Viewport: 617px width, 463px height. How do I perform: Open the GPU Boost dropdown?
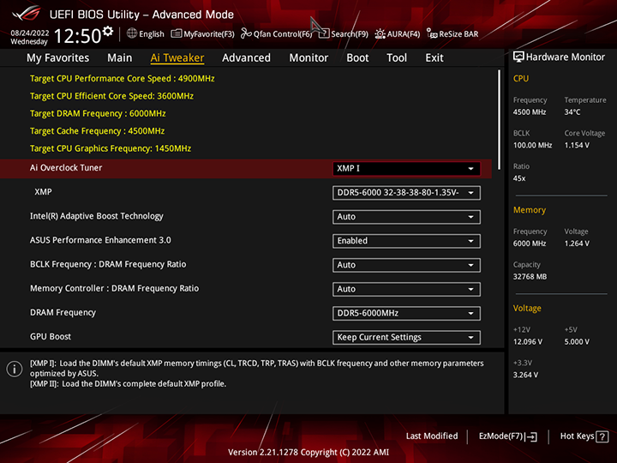(x=406, y=337)
